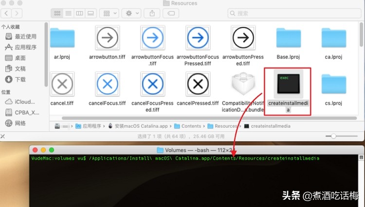Click the disk icon in path bar
365x207 pixels.
point(57,126)
